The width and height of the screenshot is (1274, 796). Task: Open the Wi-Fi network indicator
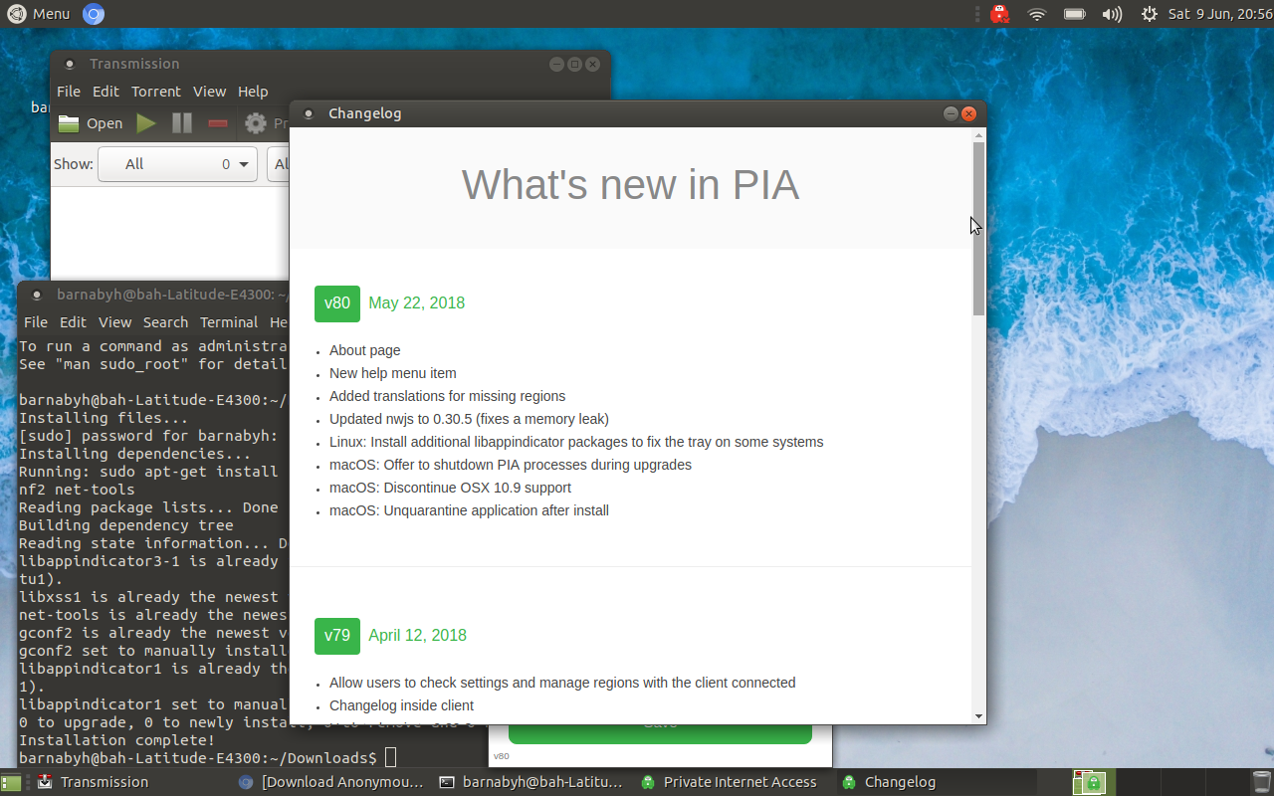coord(1037,14)
